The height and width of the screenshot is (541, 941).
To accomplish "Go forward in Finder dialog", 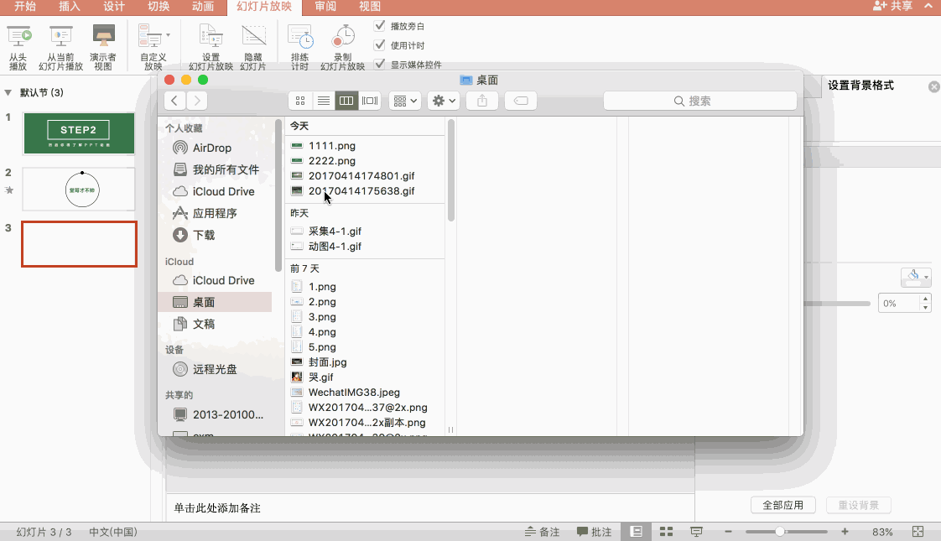I will pos(197,101).
